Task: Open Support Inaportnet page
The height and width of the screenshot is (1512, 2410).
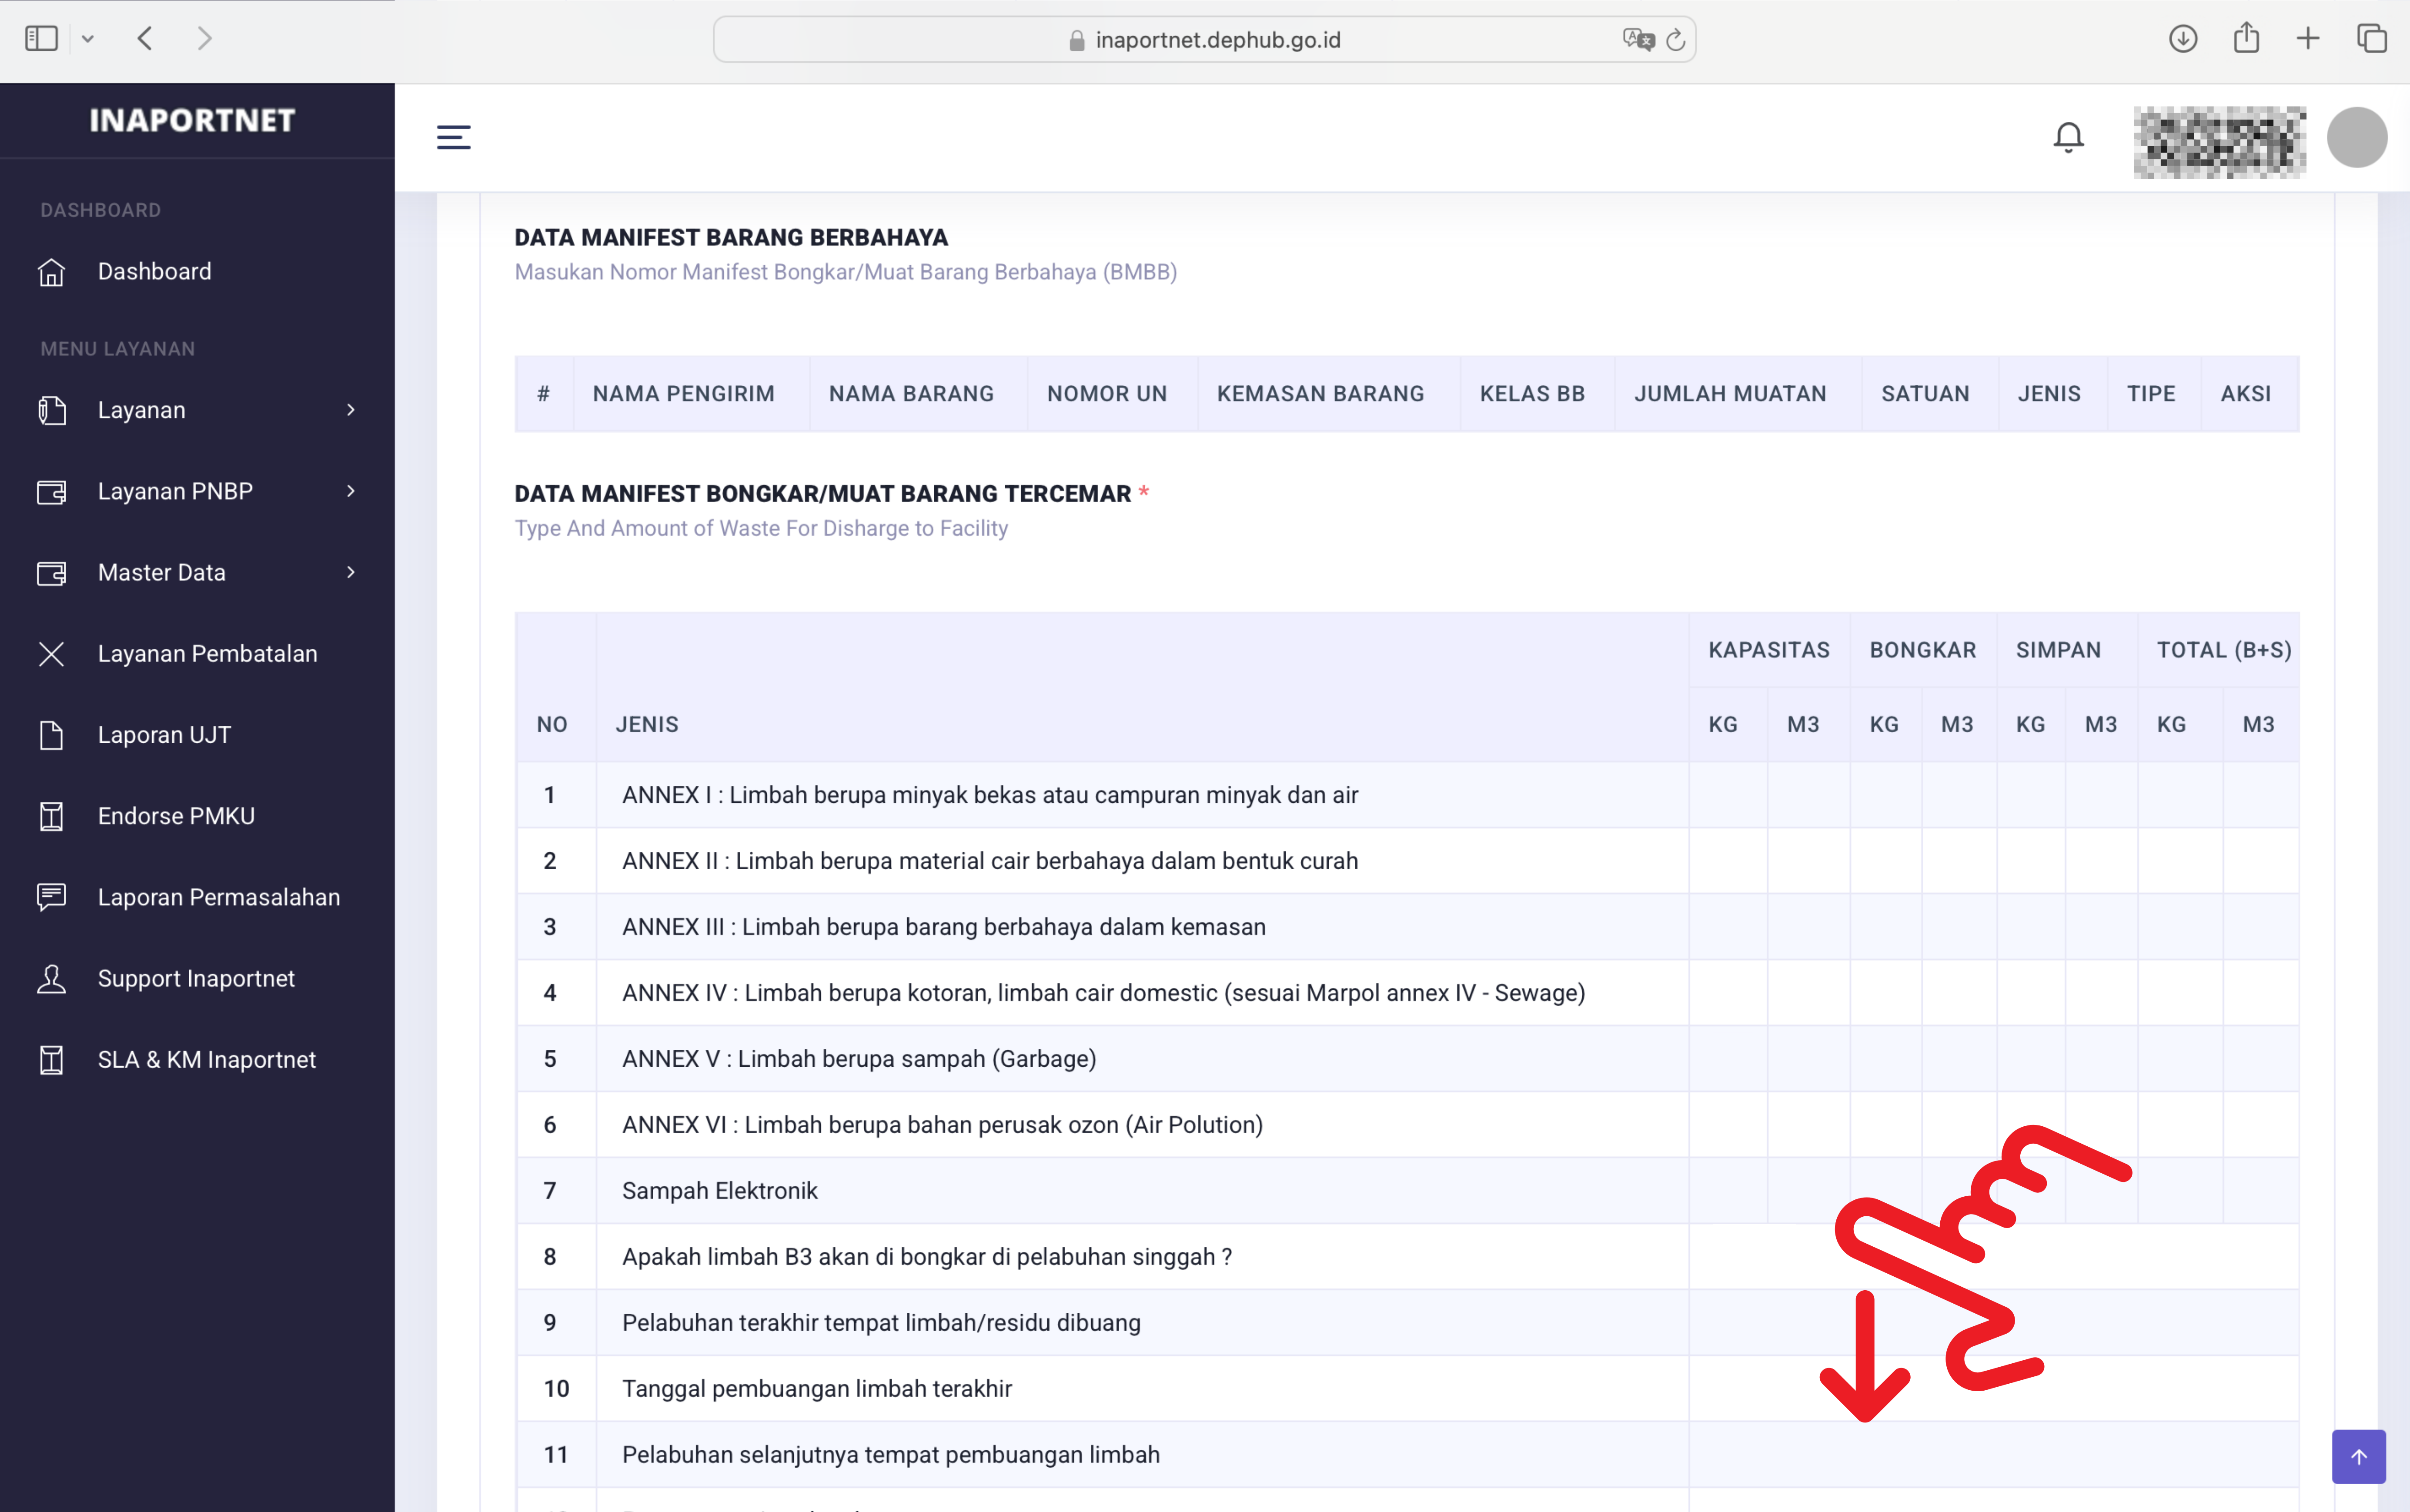Action: point(196,978)
